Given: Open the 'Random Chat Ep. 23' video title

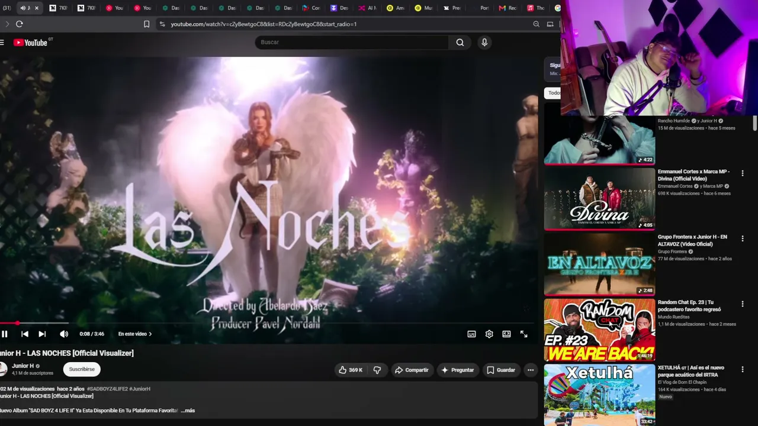Looking at the screenshot, I should click(689, 306).
